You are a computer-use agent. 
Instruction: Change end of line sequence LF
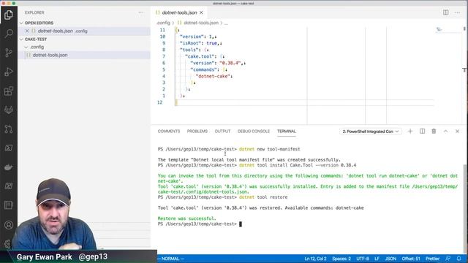tap(377, 259)
